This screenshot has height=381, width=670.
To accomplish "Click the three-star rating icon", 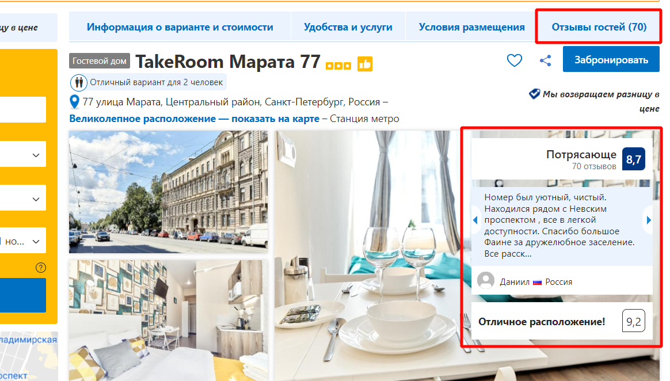I will [x=338, y=66].
